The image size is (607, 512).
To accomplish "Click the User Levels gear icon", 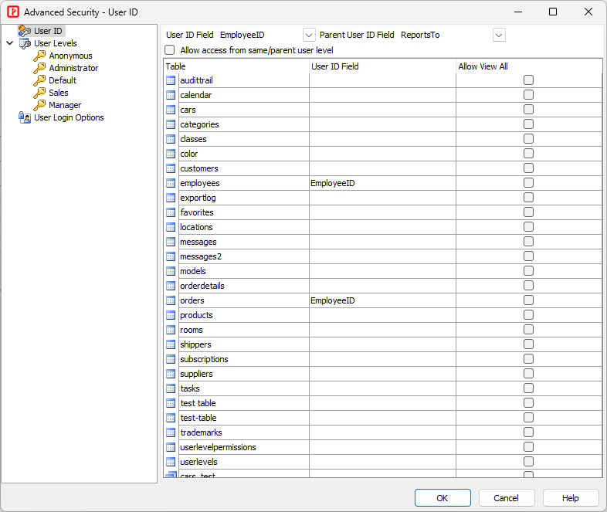I will (x=24, y=43).
